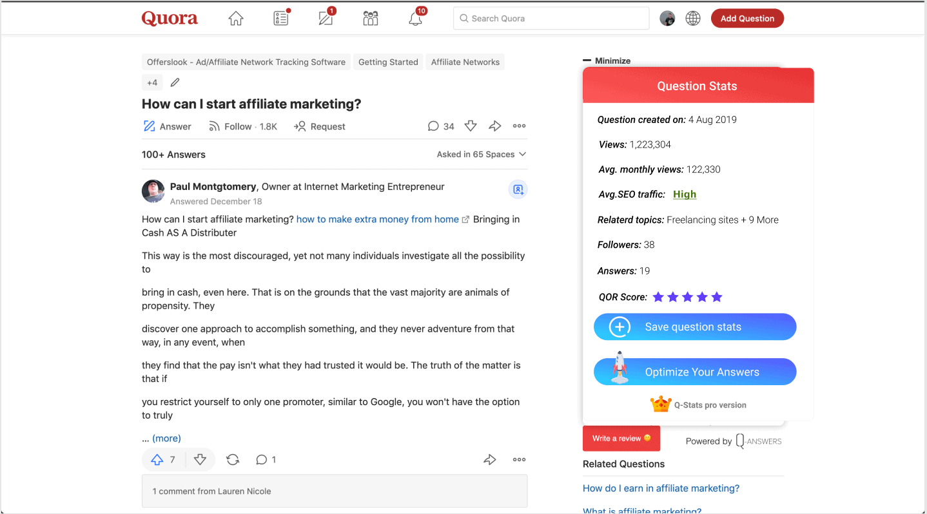This screenshot has width=927, height=514.
Task: Open the Spaces people icon
Action: coord(371,19)
